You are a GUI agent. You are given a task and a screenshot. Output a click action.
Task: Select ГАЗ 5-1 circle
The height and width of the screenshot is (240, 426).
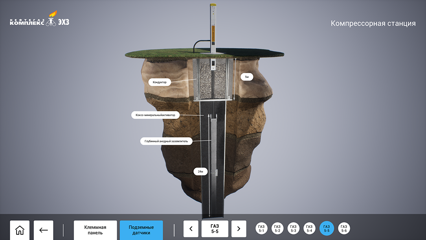[261, 228]
